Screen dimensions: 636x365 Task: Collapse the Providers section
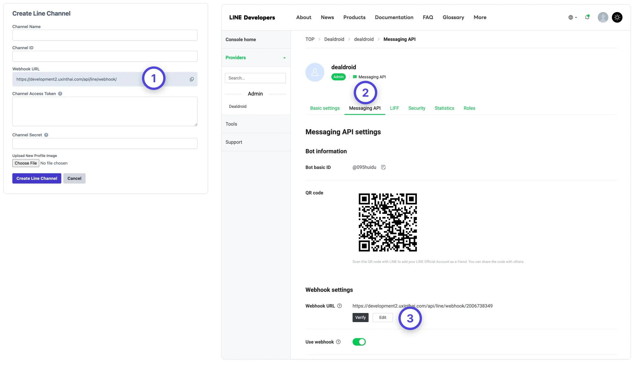[284, 58]
